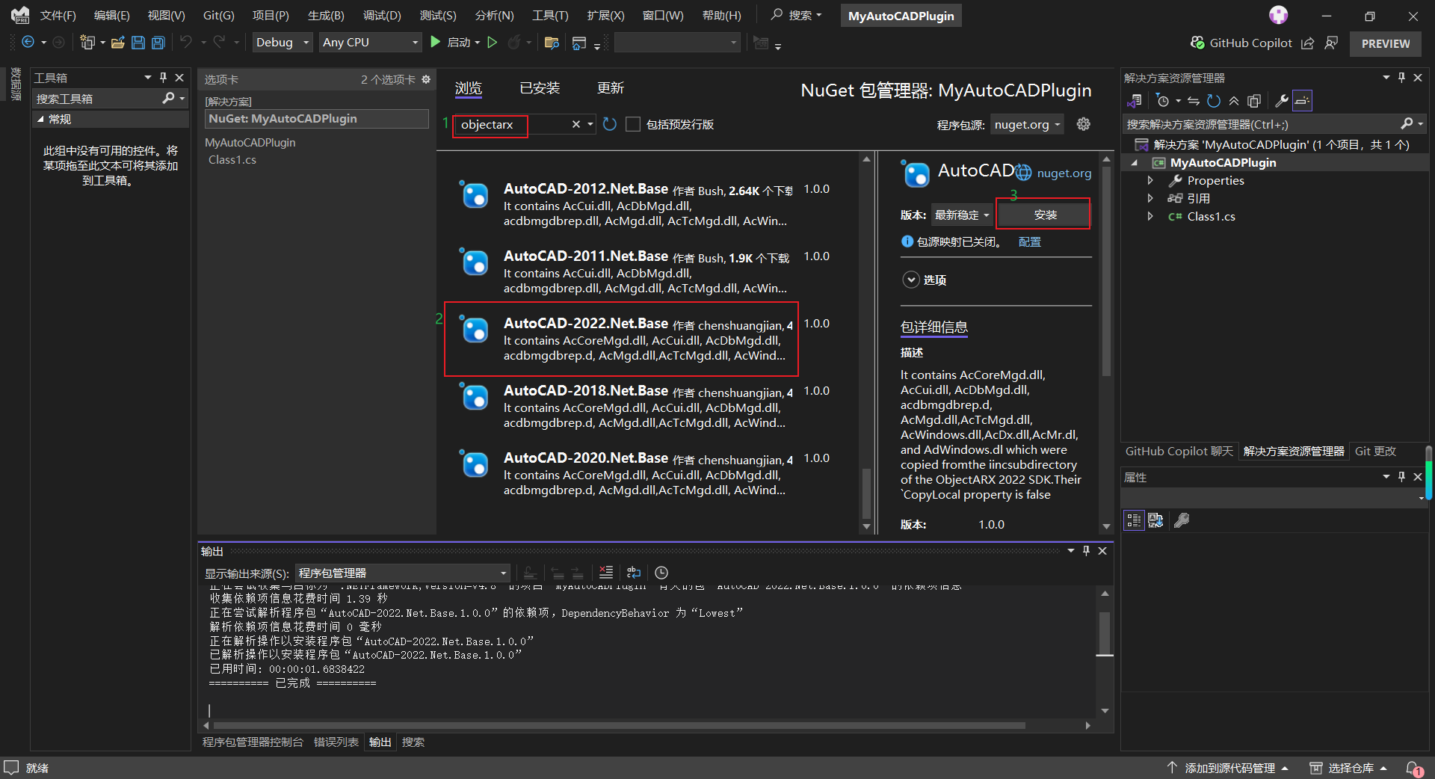Click sync with active document icon

[1194, 101]
